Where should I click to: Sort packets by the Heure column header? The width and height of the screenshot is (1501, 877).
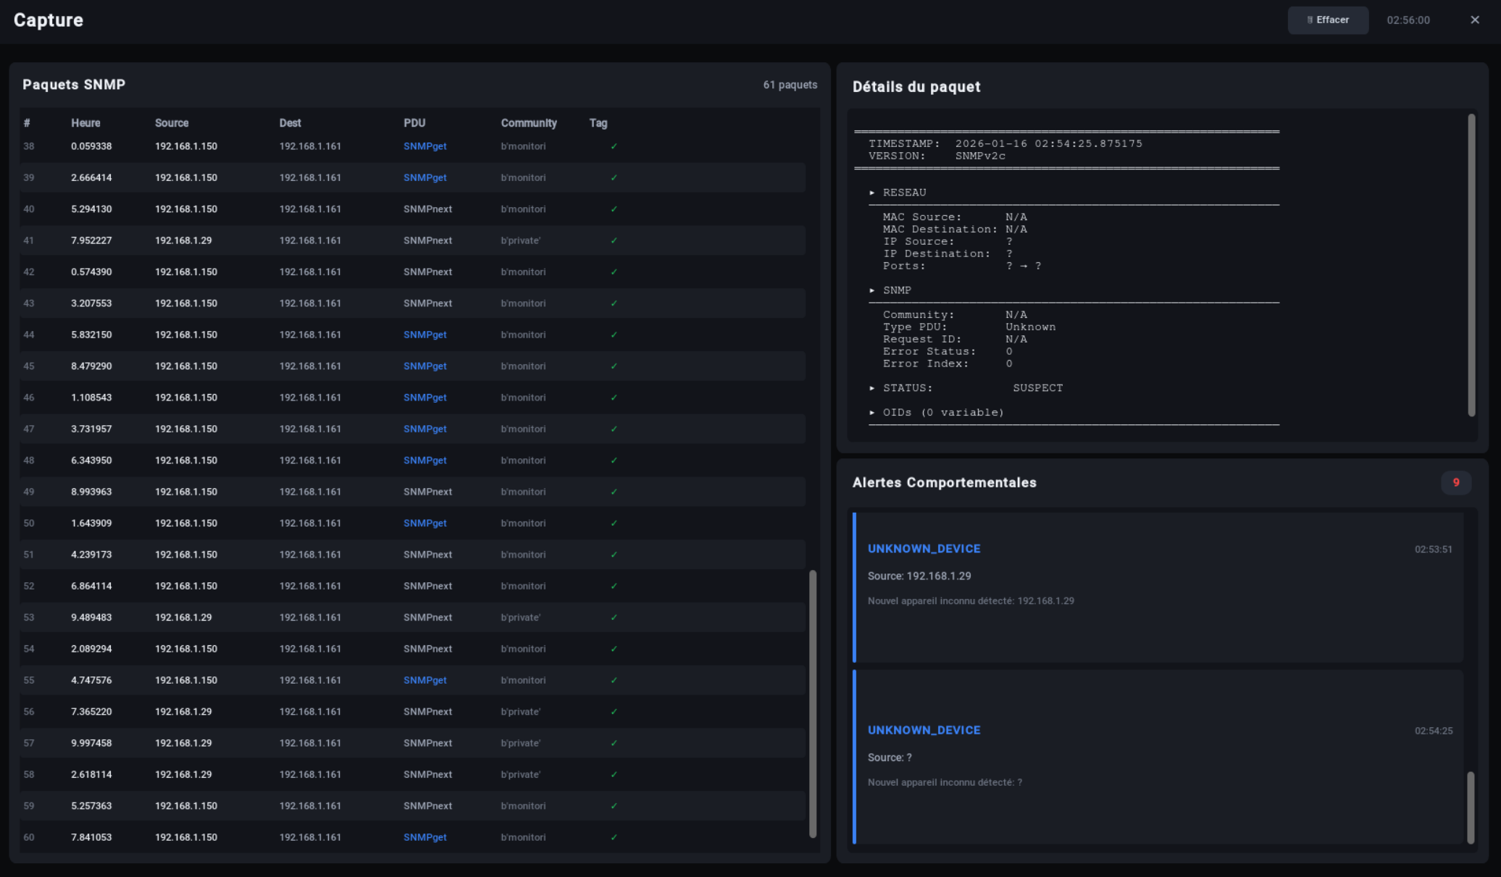pyautogui.click(x=85, y=122)
